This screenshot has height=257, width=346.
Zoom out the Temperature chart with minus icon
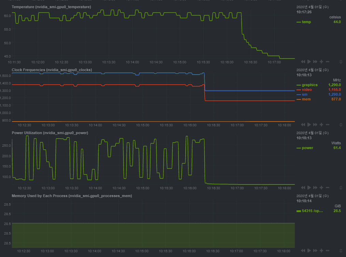328,62
